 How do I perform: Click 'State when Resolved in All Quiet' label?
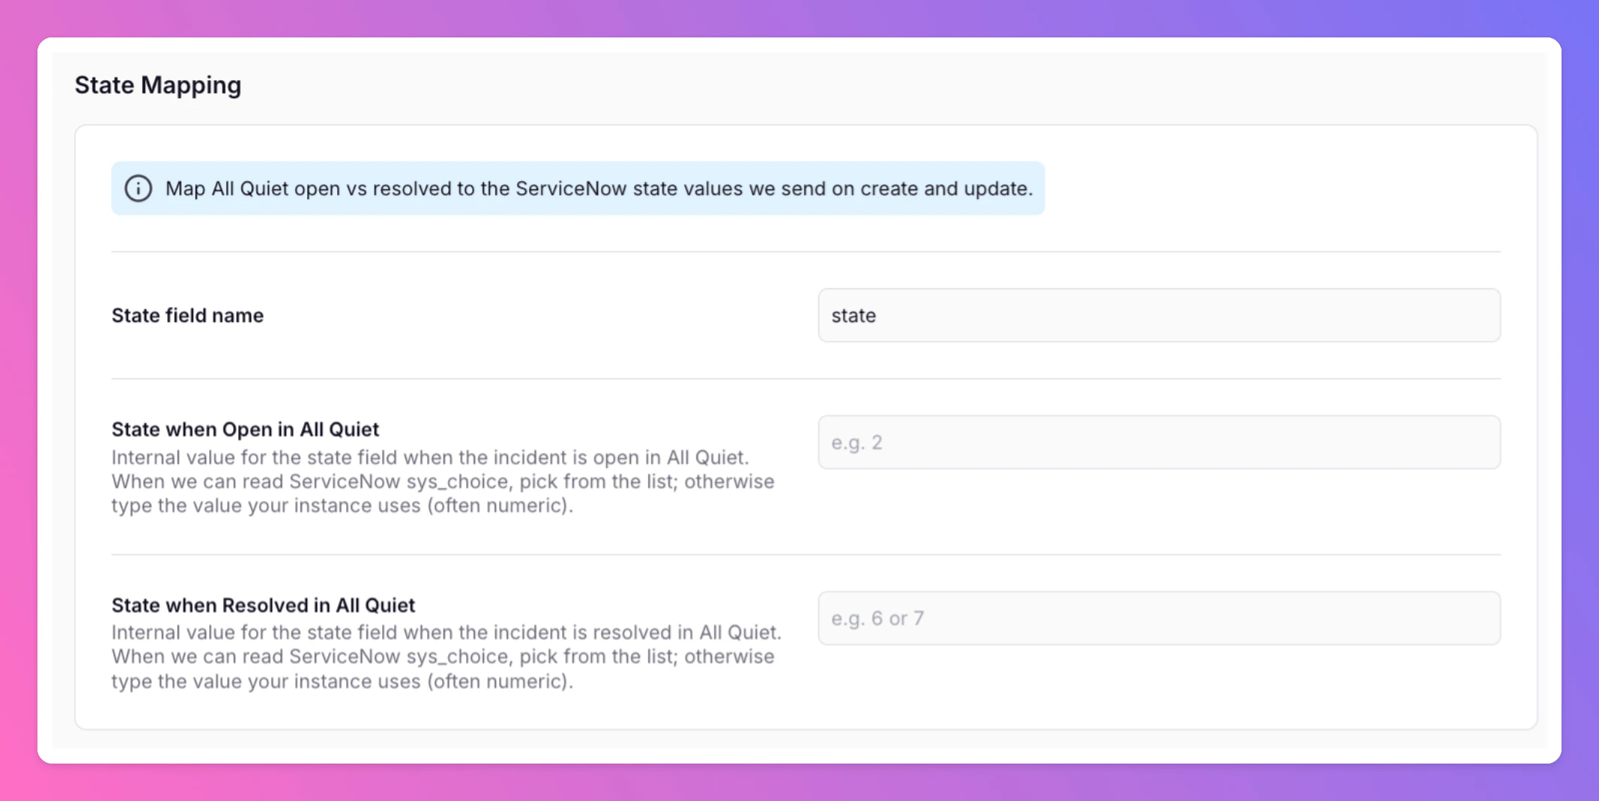coord(263,605)
